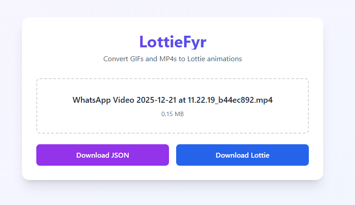This screenshot has height=205, width=355.
Task: Click the word 'GIFs' in the subtitle
Action: tap(137, 59)
